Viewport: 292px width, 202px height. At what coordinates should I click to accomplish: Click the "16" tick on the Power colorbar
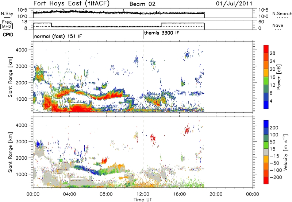[x=272, y=77]
